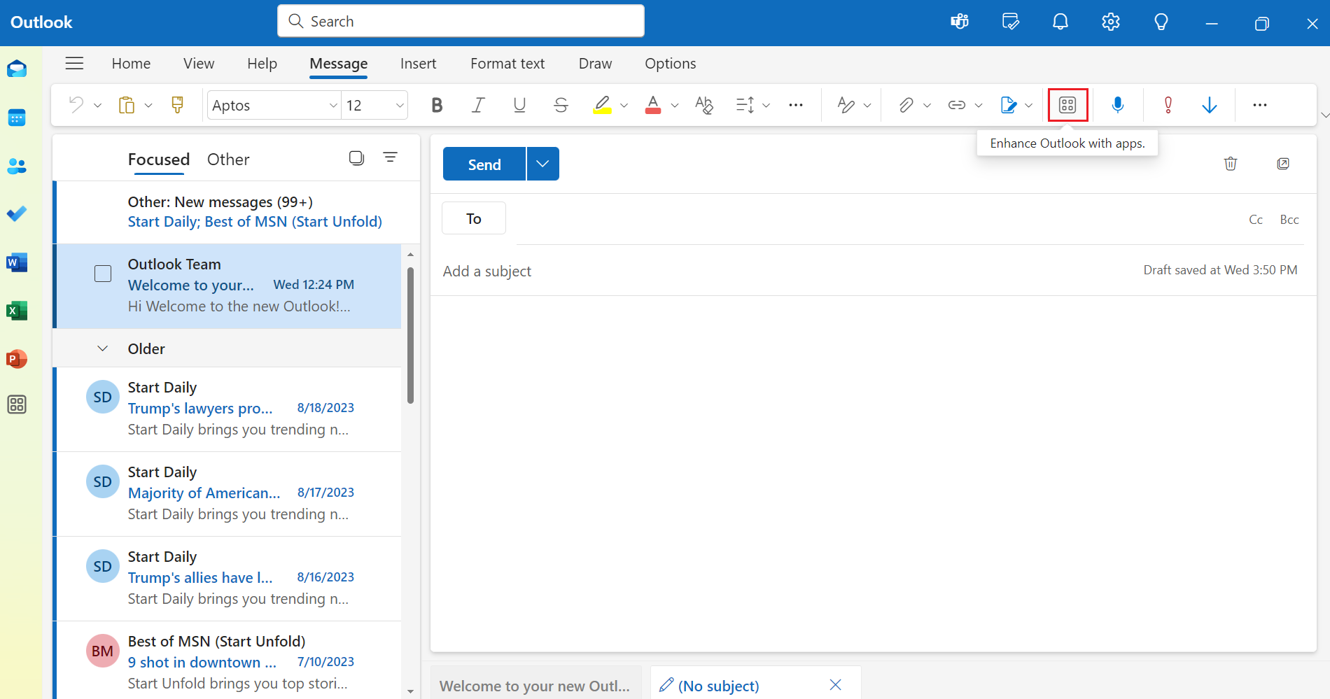Viewport: 1330px width, 699px height.
Task: Toggle Strikethrough formatting
Action: tap(561, 105)
